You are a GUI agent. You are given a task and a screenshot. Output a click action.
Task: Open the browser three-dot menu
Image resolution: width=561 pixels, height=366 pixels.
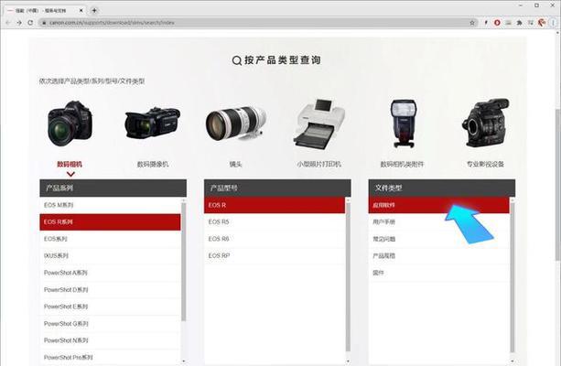(x=554, y=23)
